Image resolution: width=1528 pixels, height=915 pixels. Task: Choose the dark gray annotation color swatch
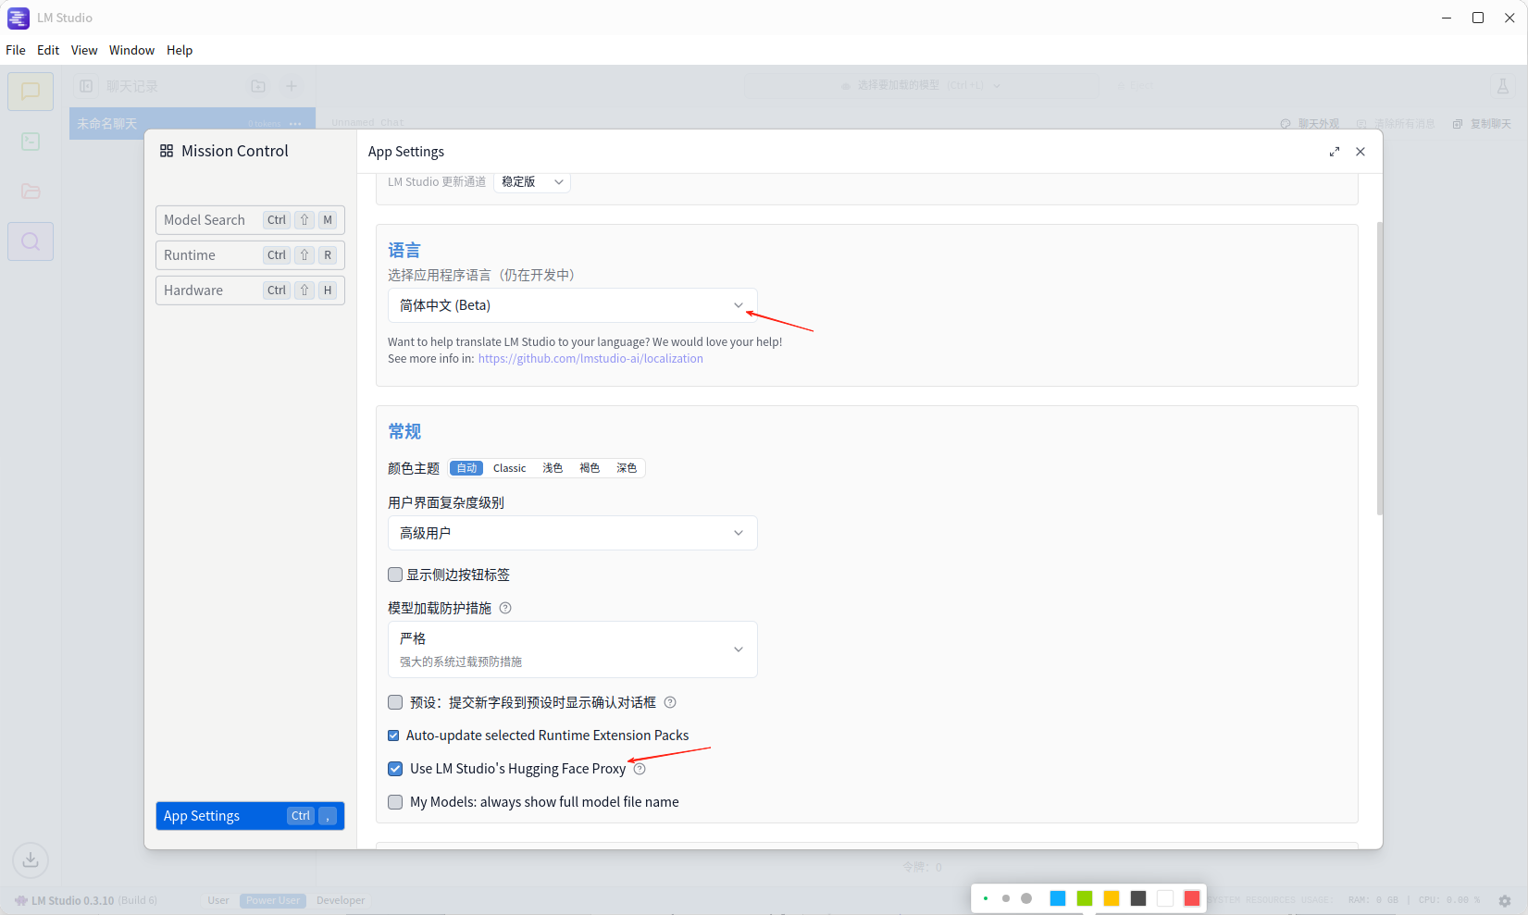(x=1138, y=898)
